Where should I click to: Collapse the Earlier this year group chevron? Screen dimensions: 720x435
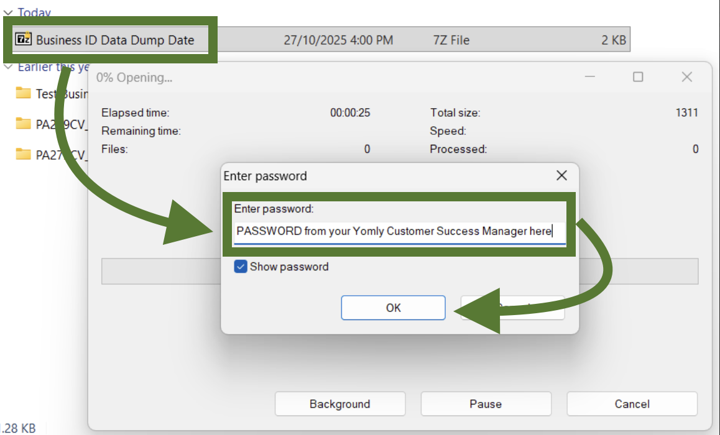8,67
